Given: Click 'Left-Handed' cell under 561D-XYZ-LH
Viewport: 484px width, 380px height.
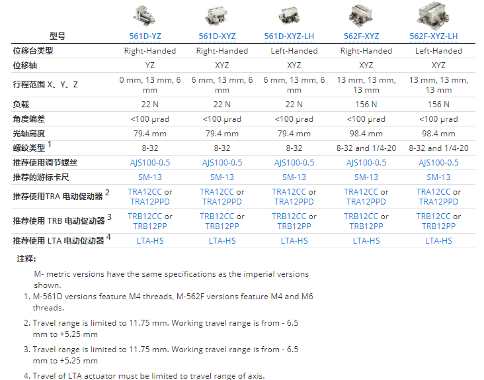Looking at the screenshot, I should point(294,51).
